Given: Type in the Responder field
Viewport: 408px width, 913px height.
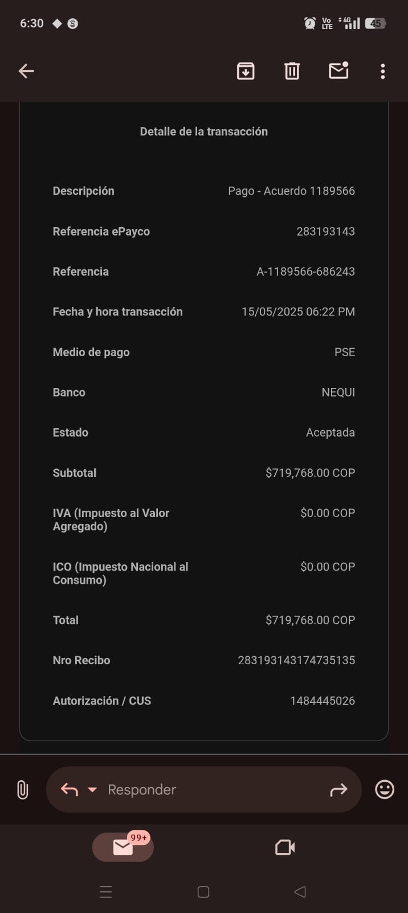Looking at the screenshot, I should point(211,790).
